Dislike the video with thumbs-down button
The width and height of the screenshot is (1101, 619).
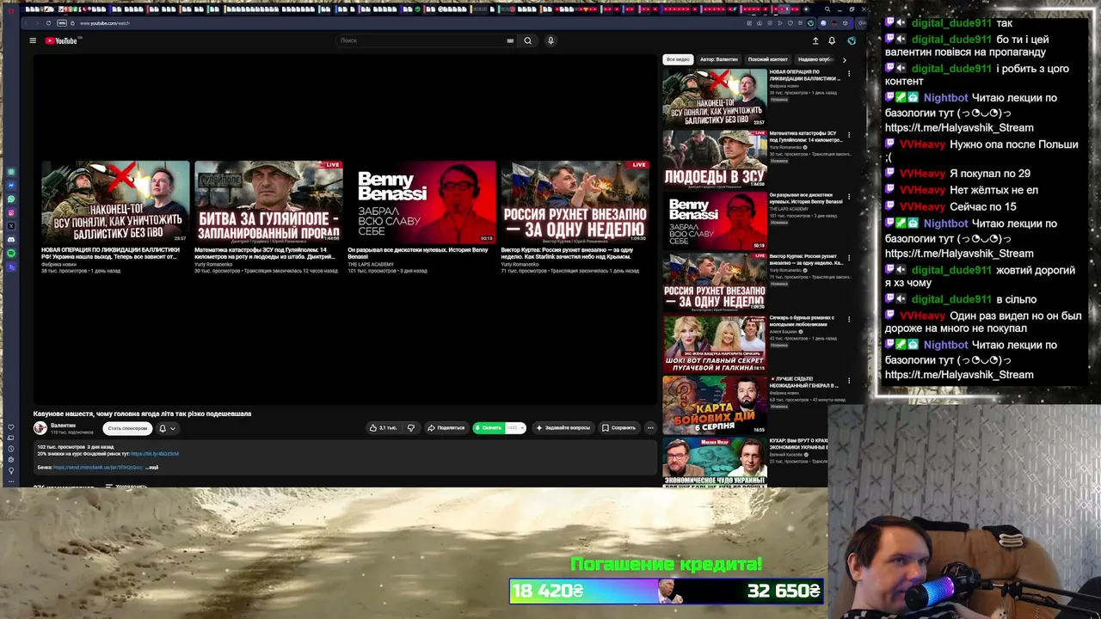411,427
